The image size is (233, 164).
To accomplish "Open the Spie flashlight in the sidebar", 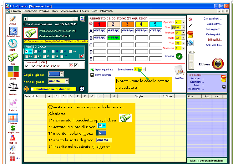I will coord(13,57).
